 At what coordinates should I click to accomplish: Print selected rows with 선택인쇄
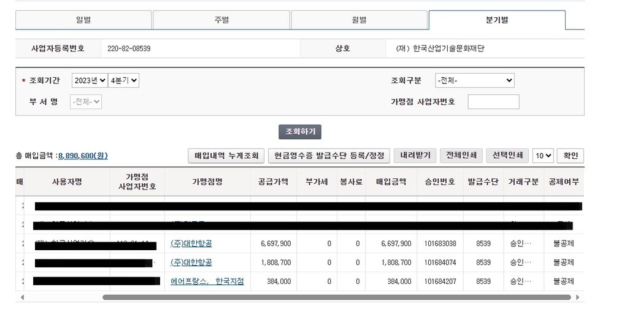pos(507,156)
